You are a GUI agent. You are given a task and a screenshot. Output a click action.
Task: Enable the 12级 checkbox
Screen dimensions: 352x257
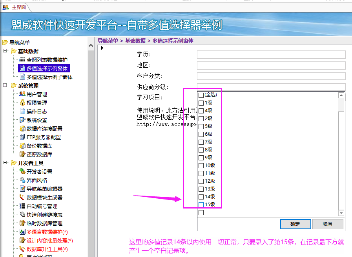(x=201, y=182)
